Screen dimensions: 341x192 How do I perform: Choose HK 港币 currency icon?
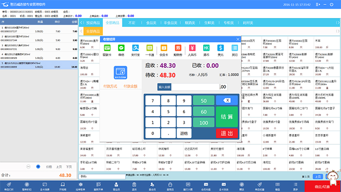point(206,50)
